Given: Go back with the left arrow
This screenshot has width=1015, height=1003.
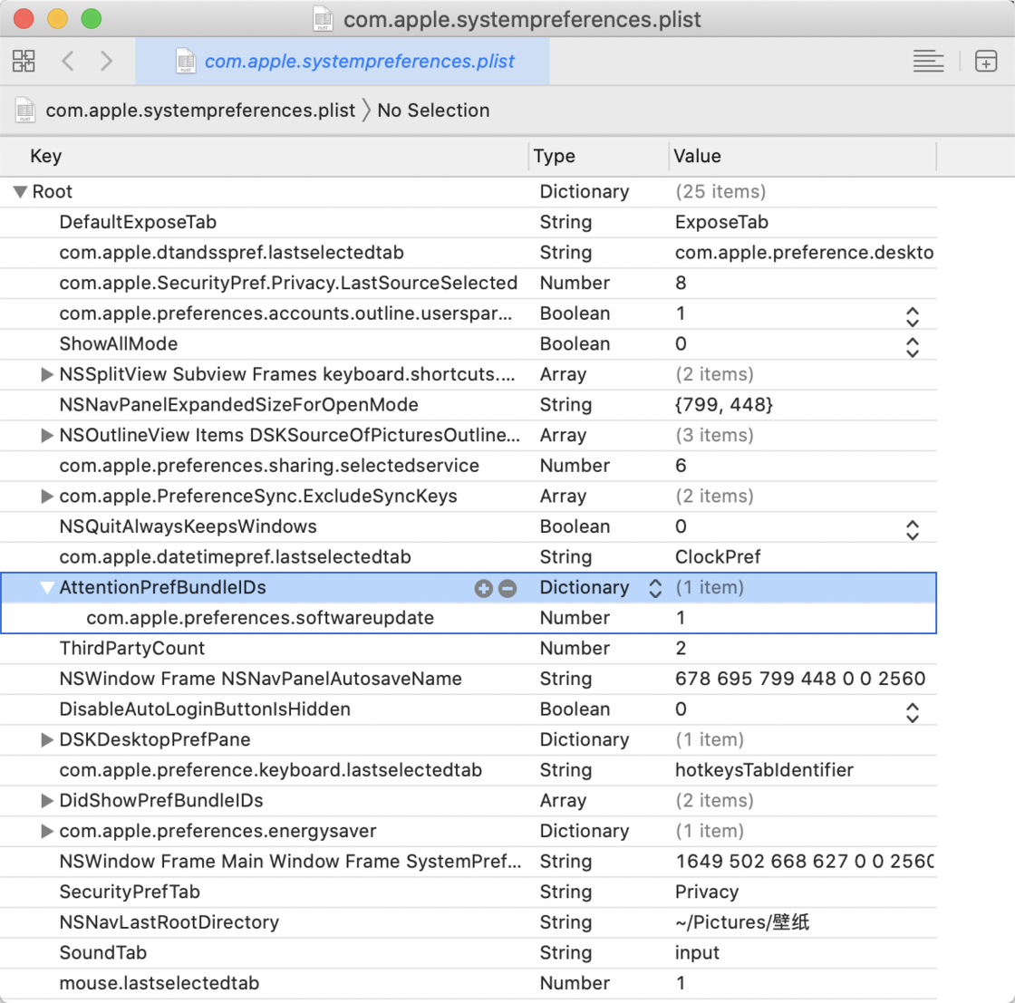Looking at the screenshot, I should pos(68,62).
